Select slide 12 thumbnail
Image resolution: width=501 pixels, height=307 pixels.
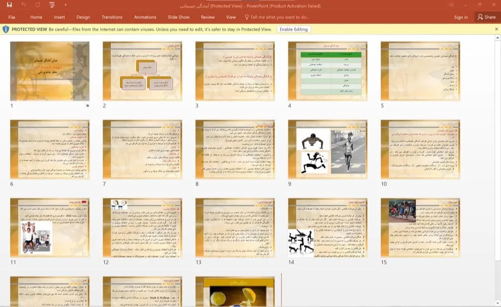142,227
